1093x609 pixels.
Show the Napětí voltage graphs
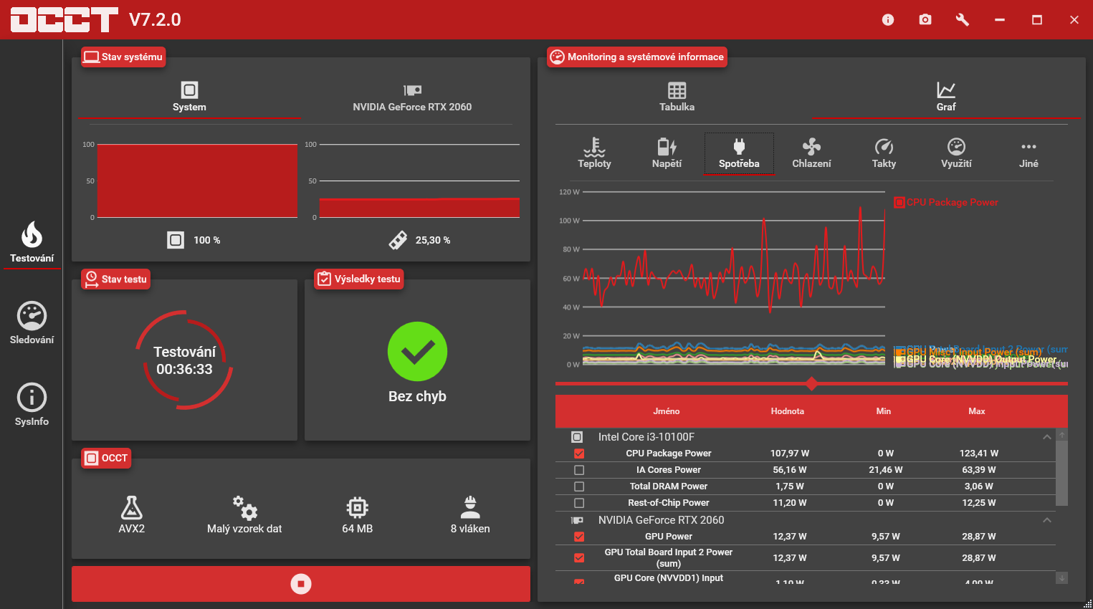(x=667, y=153)
